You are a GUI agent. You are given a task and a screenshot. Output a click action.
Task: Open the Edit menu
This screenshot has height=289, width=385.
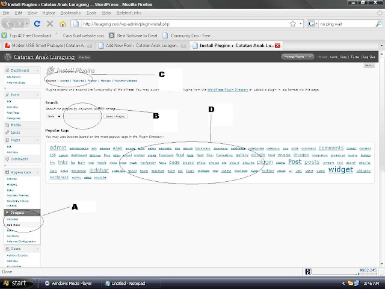click(x=18, y=13)
